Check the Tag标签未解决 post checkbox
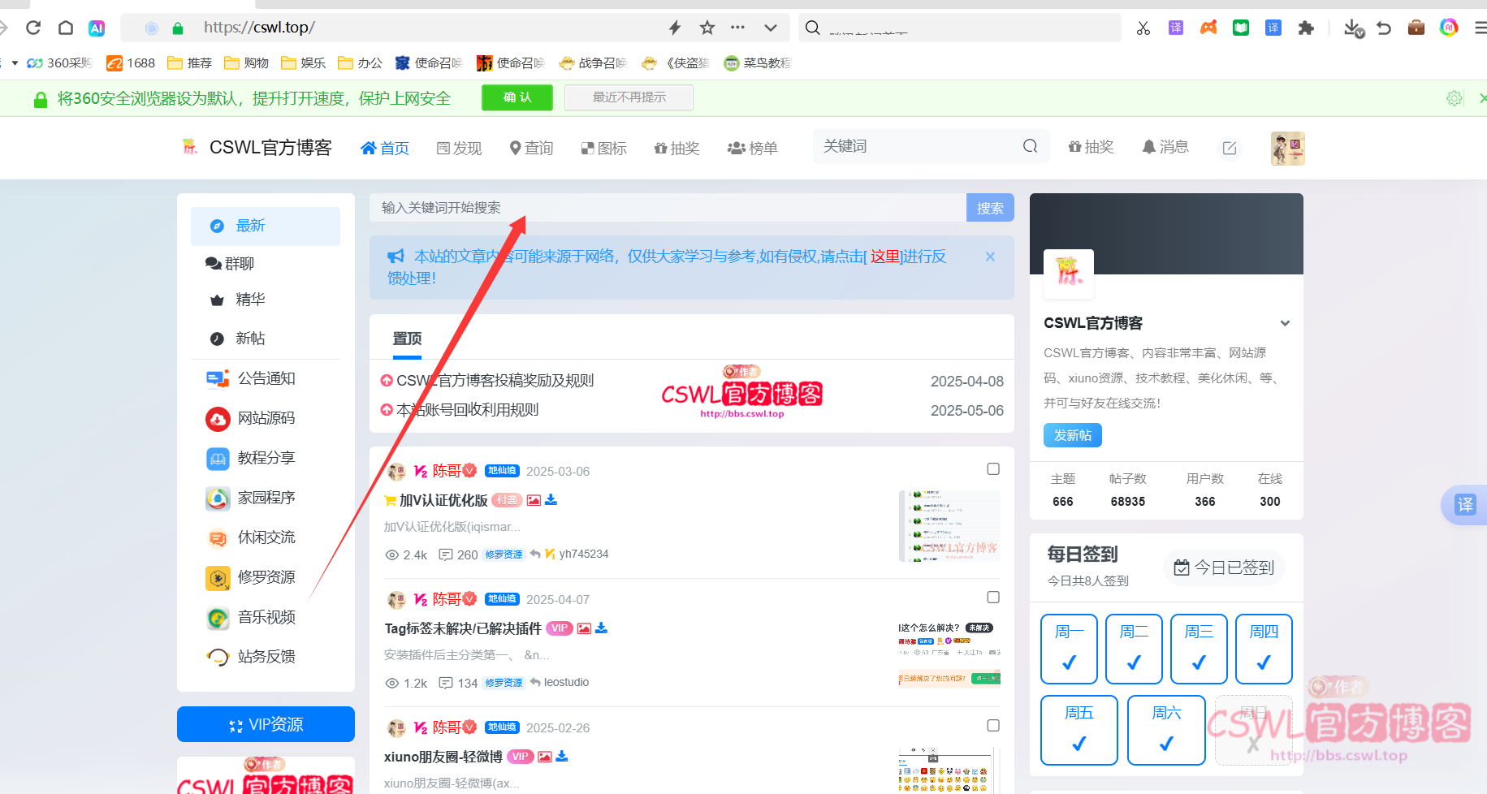The width and height of the screenshot is (1487, 794). 993,597
